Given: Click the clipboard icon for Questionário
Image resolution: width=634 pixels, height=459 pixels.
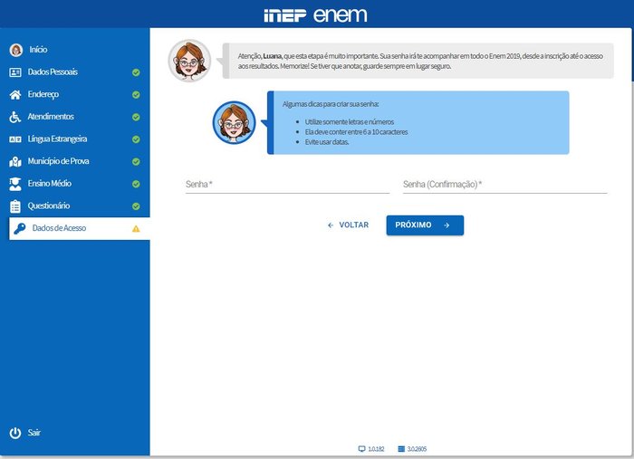Looking at the screenshot, I should (x=15, y=206).
